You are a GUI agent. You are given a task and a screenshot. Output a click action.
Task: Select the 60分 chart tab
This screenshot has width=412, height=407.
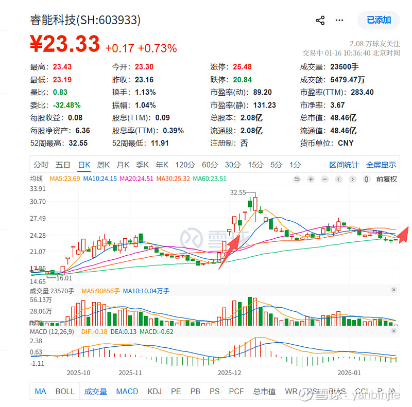click(210, 165)
